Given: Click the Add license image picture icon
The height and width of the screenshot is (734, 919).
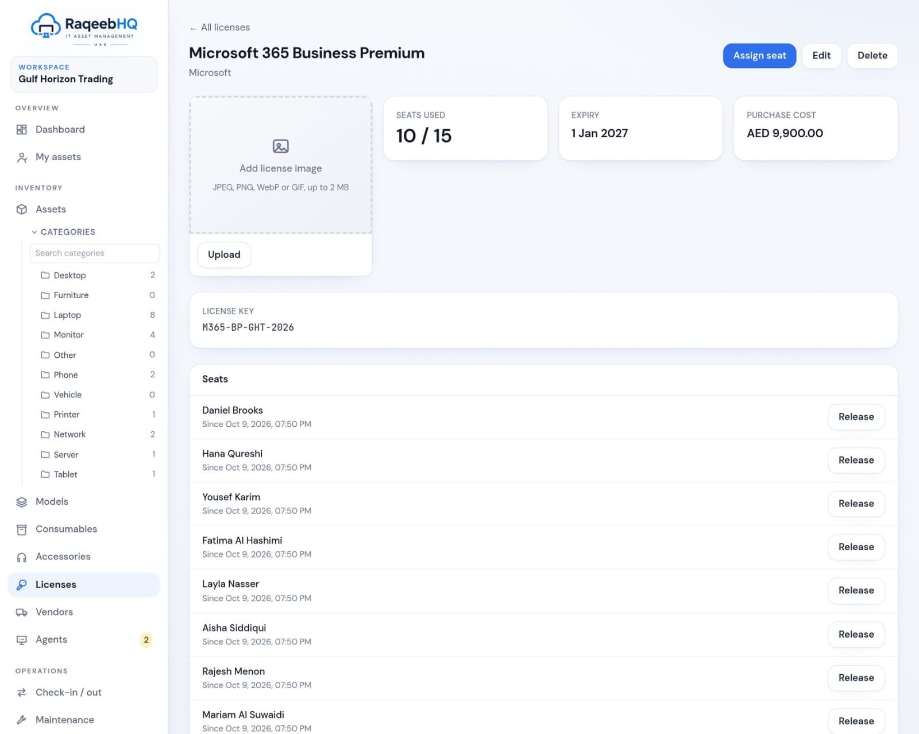Looking at the screenshot, I should pyautogui.click(x=281, y=146).
